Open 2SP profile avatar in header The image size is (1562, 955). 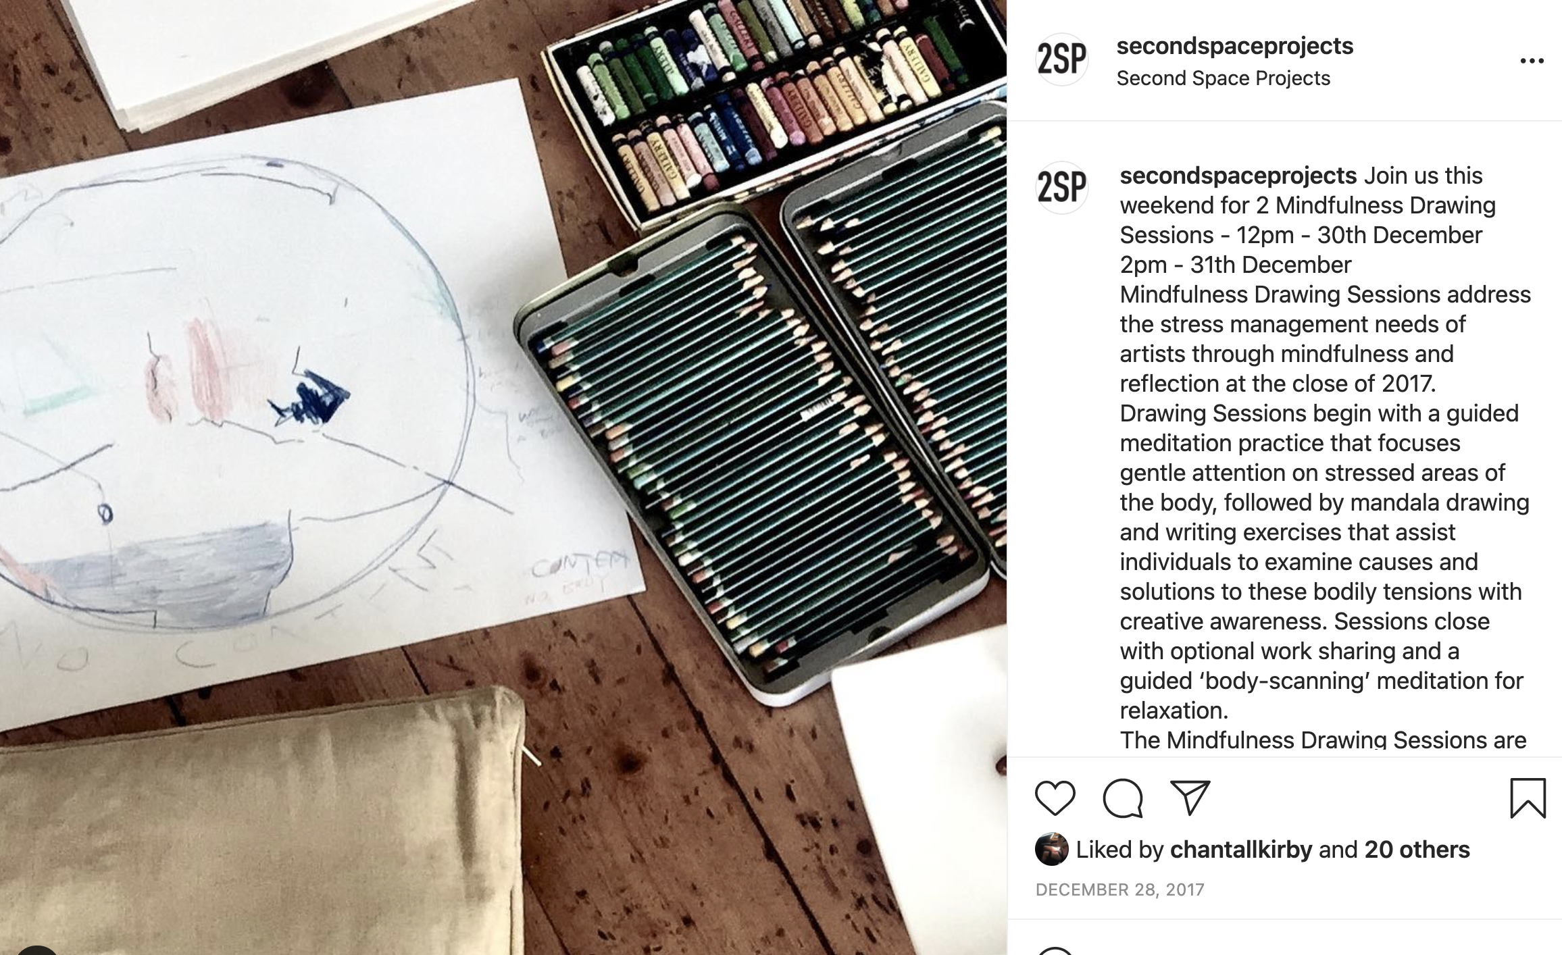click(x=1061, y=59)
